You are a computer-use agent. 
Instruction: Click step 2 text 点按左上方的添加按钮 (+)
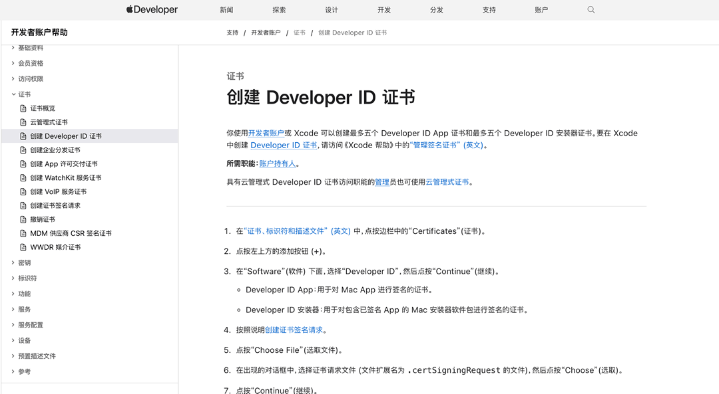coord(282,251)
